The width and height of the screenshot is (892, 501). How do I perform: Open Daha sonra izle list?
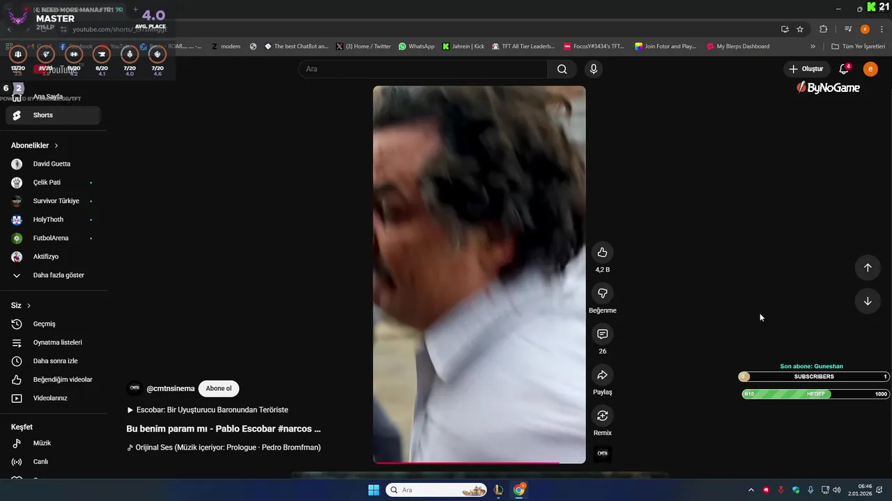tap(53, 361)
